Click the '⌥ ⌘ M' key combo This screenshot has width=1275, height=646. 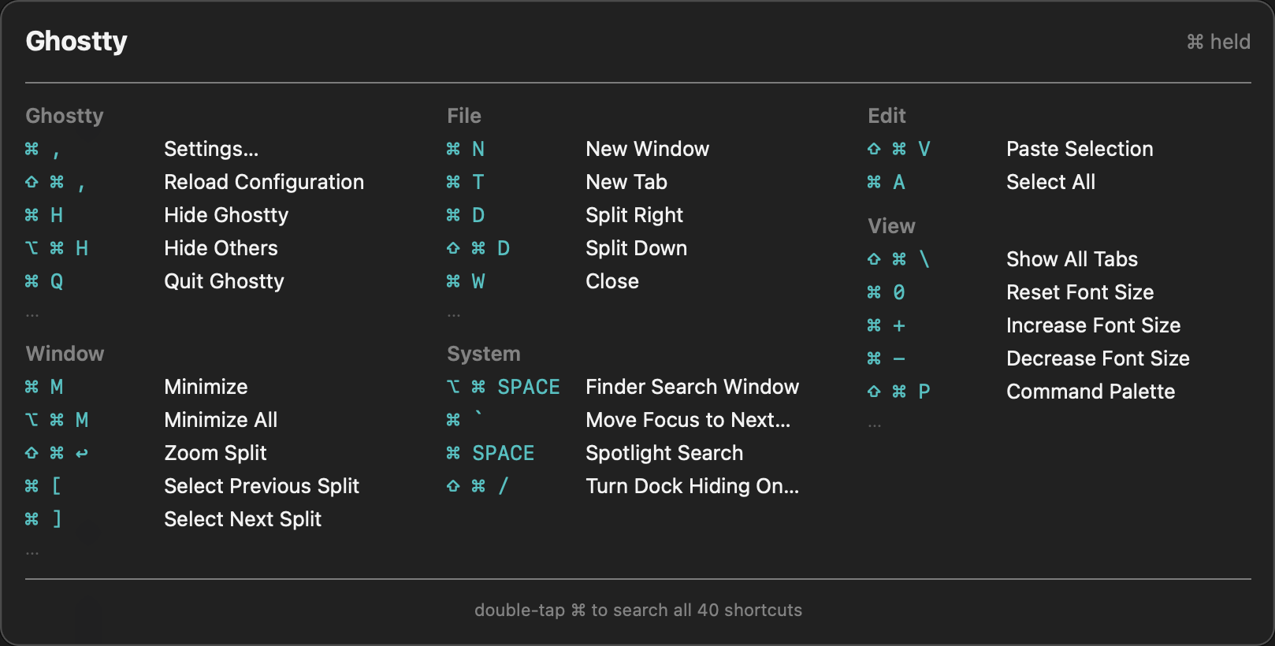pos(57,420)
